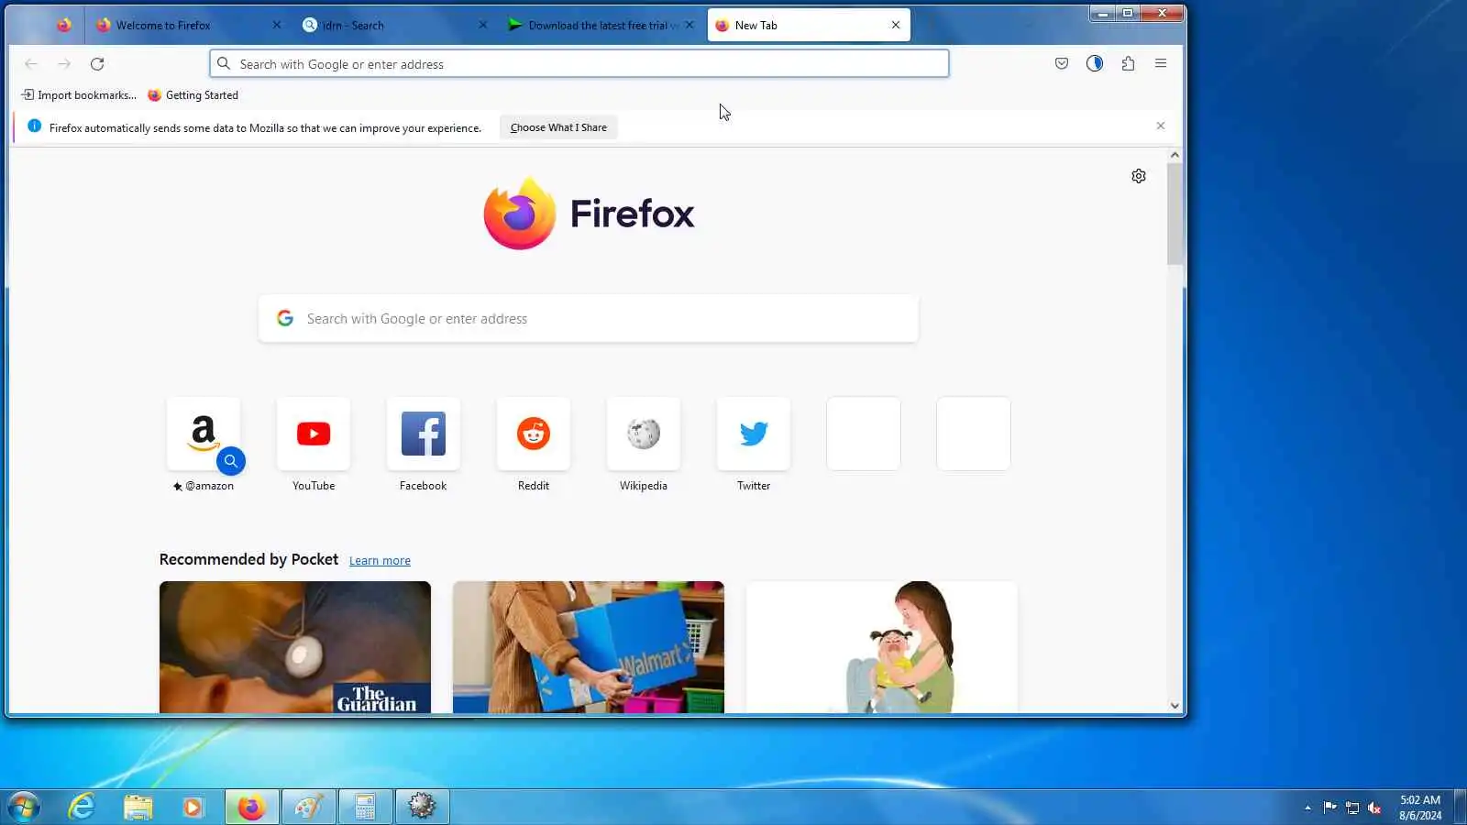Open The Guardian Pocket story thumbnail
Screen dimensions: 1467x825
pos(295,647)
